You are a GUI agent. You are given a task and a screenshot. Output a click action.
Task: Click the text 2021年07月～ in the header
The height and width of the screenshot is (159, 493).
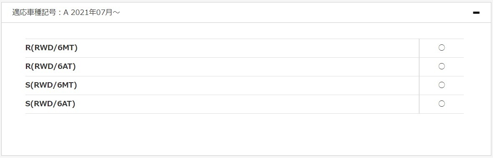tap(96, 12)
